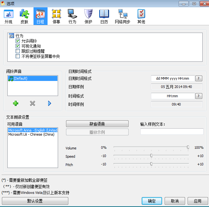The image size is (209, 207).
Task: Enable the 跟踪过期提醒 checkbox
Action: coord(18,51)
